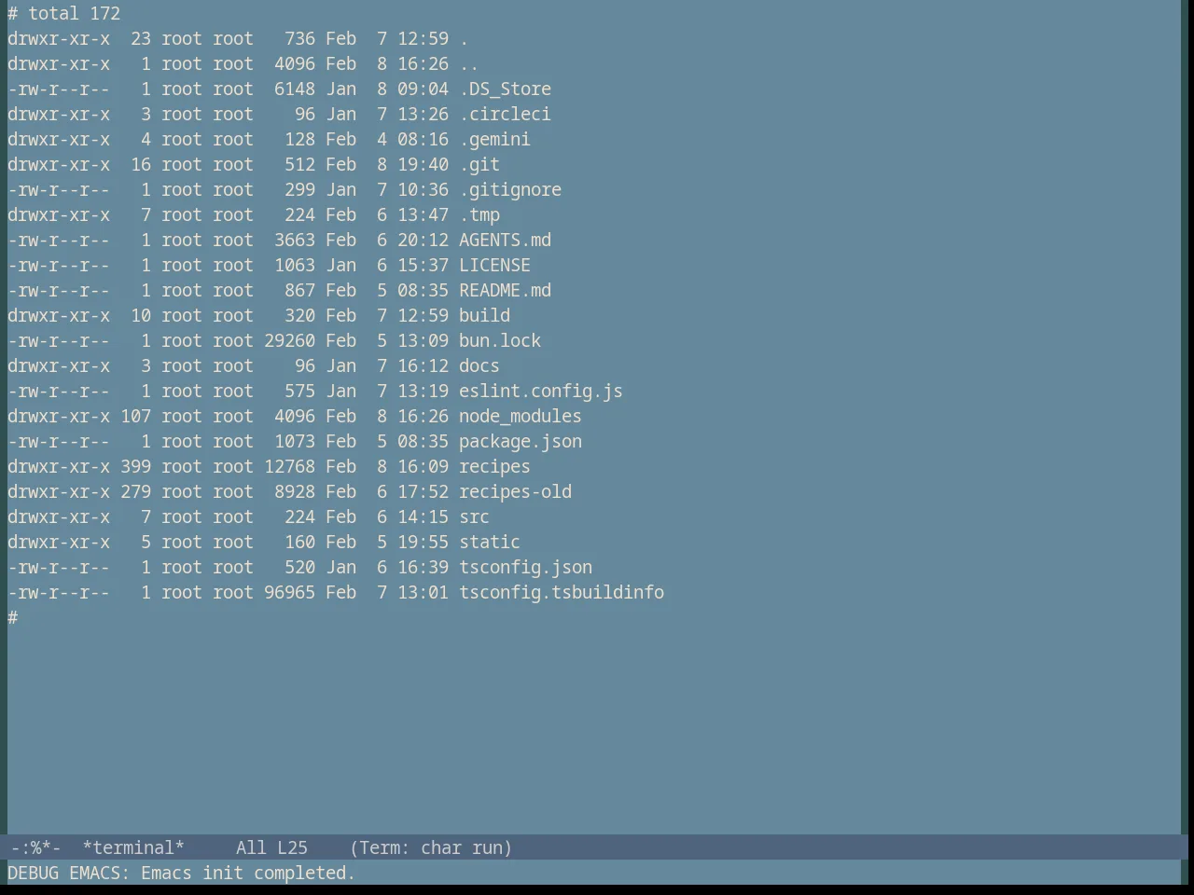Screen dimensions: 1194x895
Task: Click the .tmp directory name
Action: pyautogui.click(x=479, y=214)
